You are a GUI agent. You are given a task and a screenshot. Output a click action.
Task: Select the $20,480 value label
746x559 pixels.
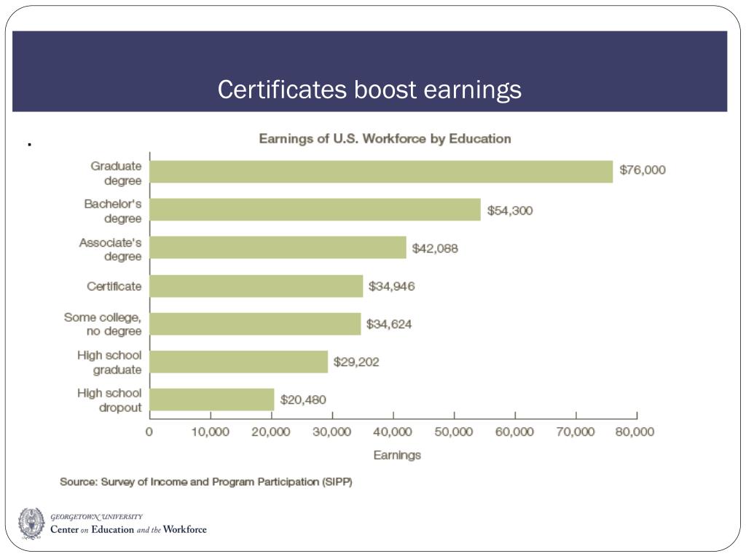[303, 400]
